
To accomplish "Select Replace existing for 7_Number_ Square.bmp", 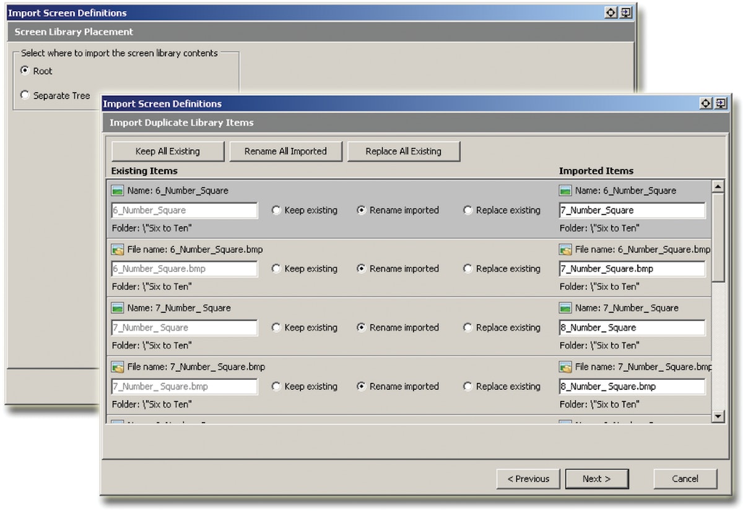I will (468, 387).
